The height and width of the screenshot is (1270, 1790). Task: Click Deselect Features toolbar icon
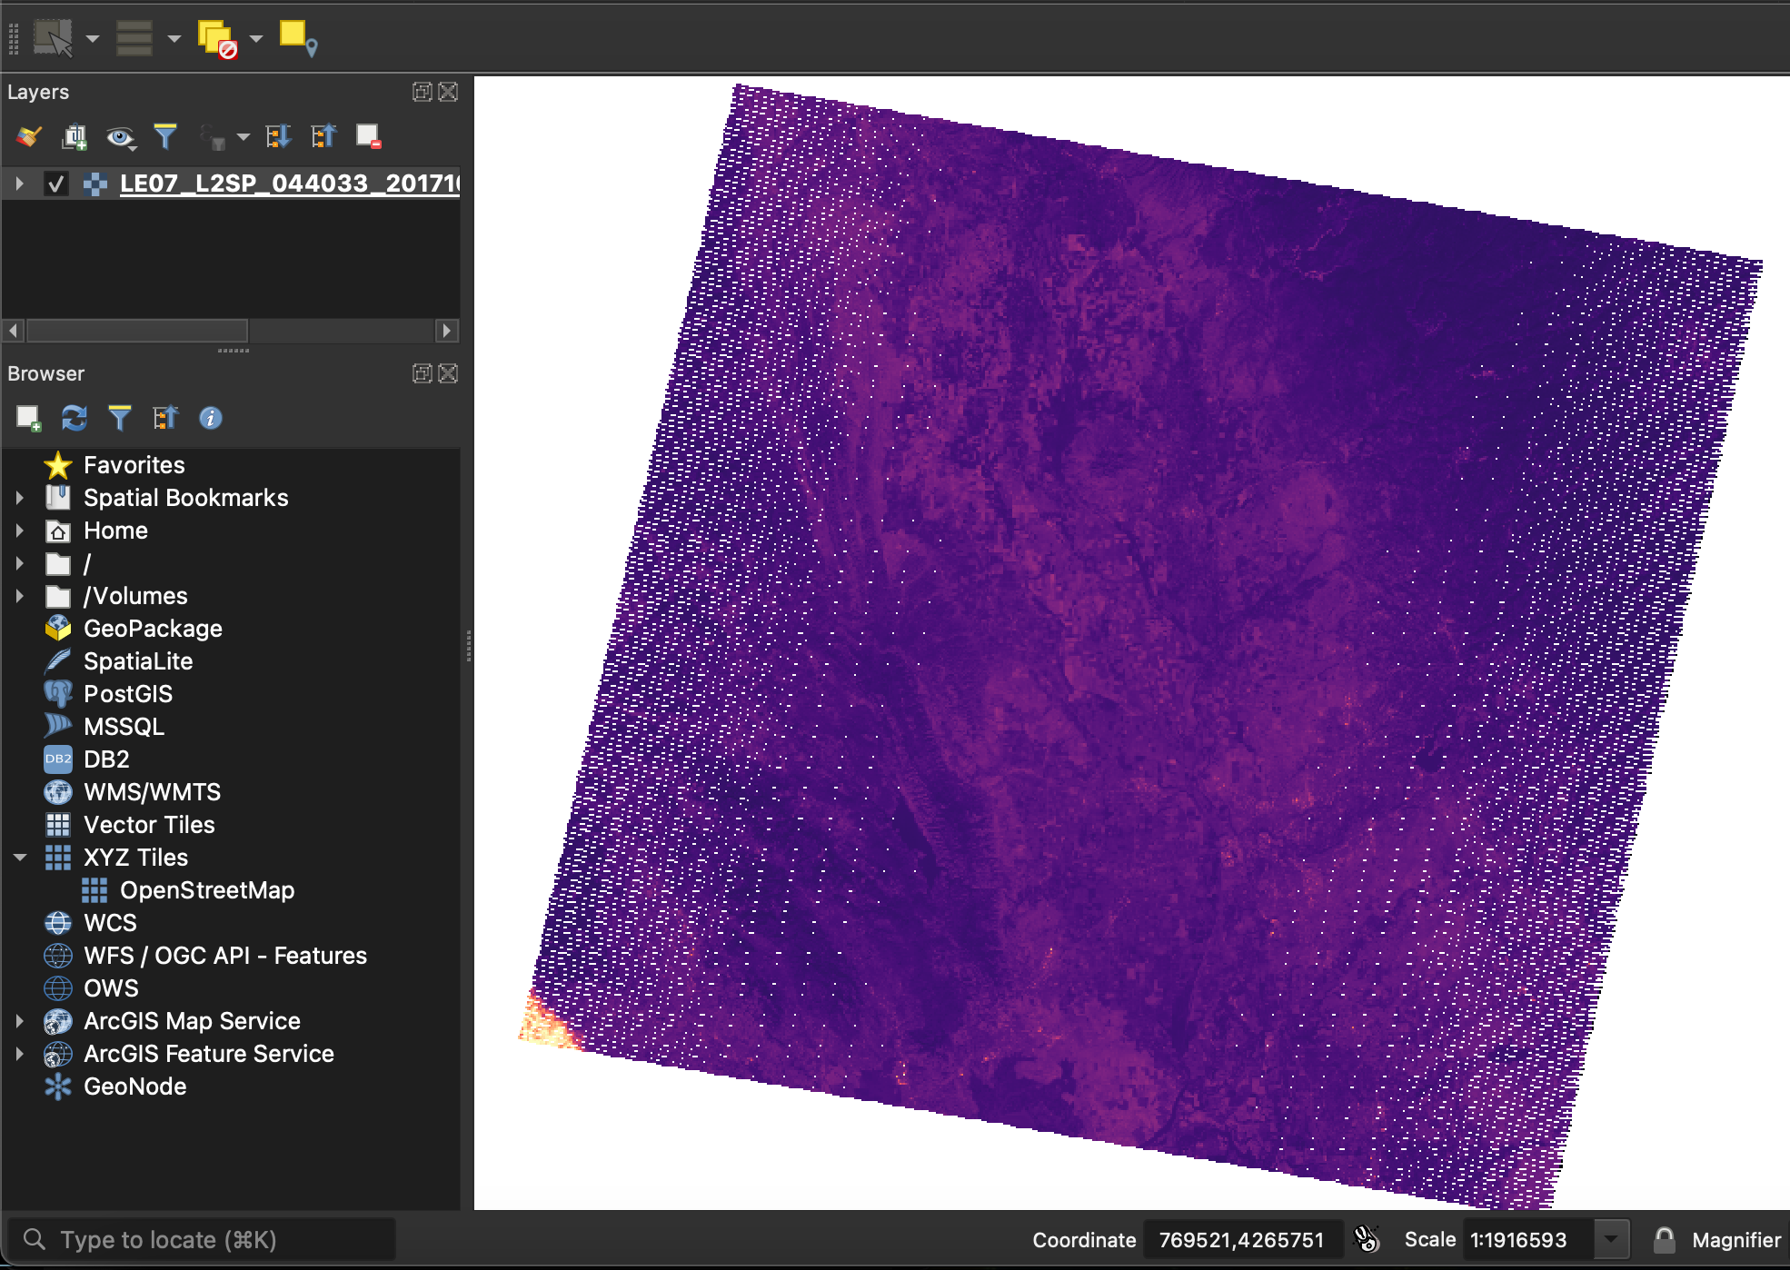coord(217,39)
